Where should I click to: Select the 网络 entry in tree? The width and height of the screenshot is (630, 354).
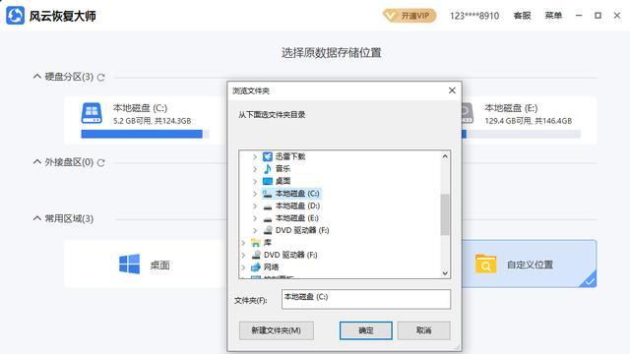(272, 267)
